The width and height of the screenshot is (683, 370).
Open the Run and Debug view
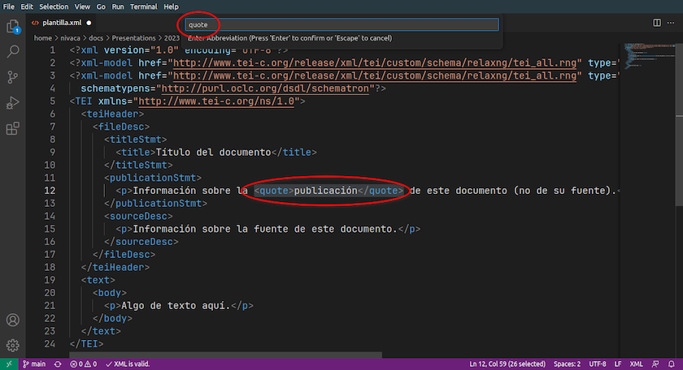point(13,103)
